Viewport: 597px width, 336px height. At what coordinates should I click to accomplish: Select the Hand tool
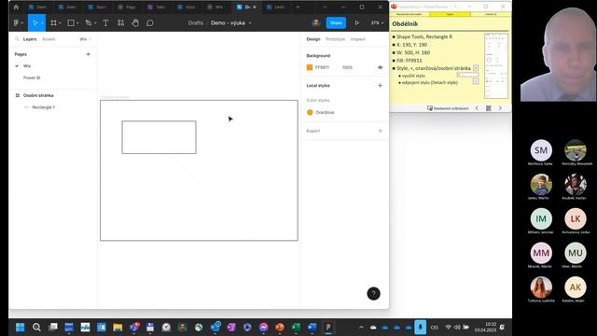pos(135,22)
